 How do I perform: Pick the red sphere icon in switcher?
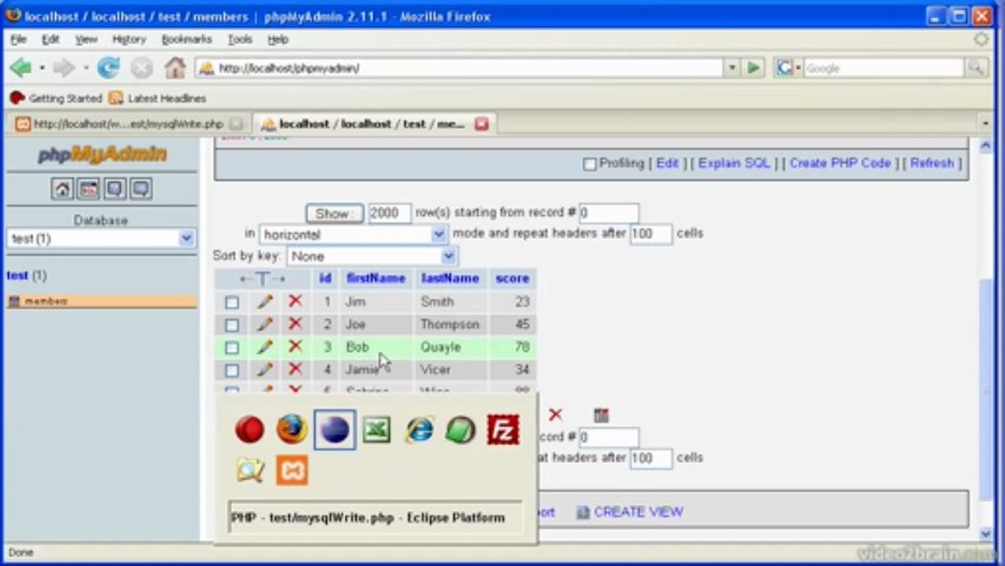[x=250, y=430]
